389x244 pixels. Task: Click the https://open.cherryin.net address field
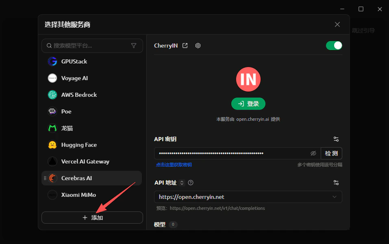tap(248, 197)
